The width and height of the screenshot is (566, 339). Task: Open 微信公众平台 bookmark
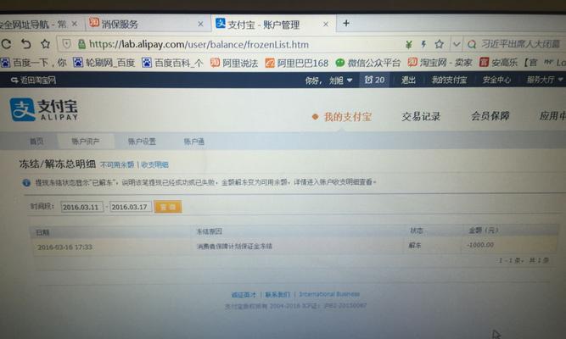(x=367, y=63)
